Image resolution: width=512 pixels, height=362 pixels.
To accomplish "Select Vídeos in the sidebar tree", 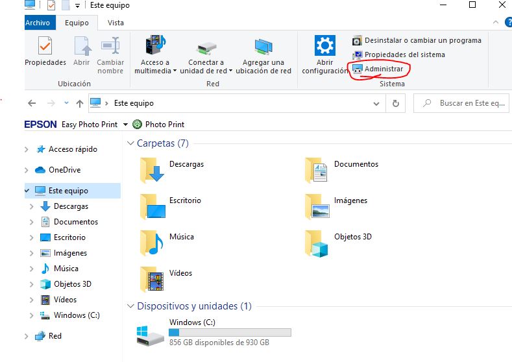I will (x=58, y=300).
